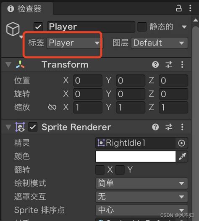The width and height of the screenshot is (199, 221).
Task: Click the white 颜色 color swatch
Action: click(136, 157)
